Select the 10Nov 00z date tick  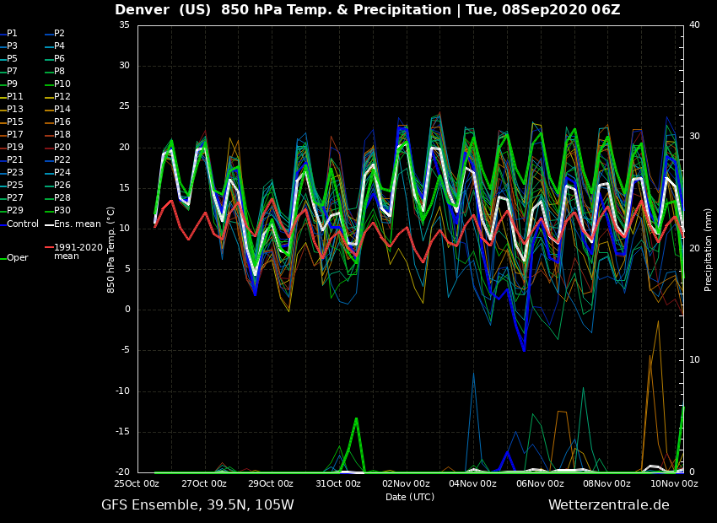click(x=674, y=484)
